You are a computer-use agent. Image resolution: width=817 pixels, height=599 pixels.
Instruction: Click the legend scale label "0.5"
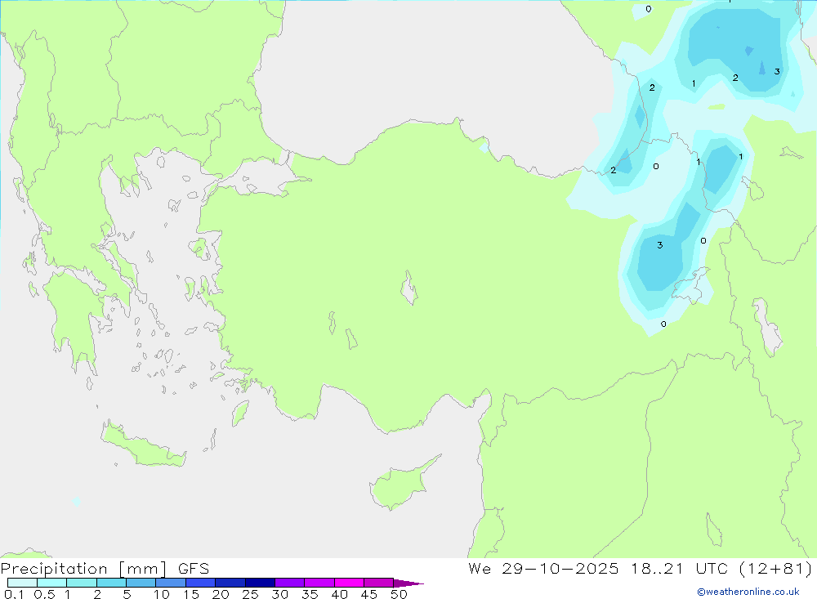[44, 594]
